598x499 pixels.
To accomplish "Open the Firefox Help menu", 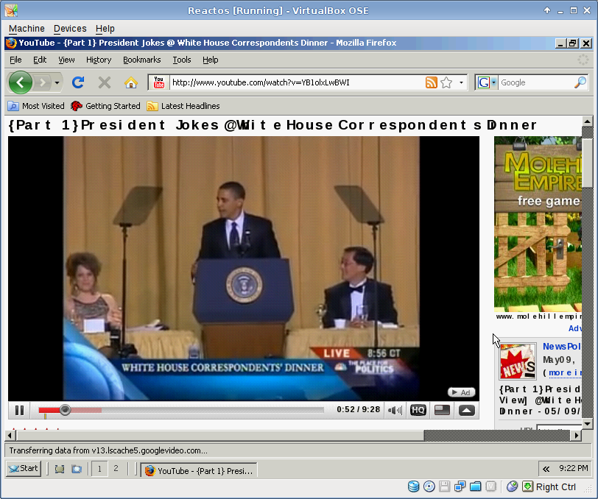I will tap(210, 60).
